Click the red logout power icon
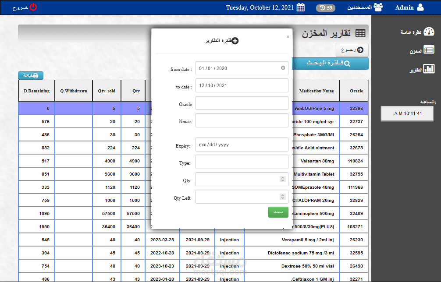Viewport: 441px width, 282px height. click(33, 7)
